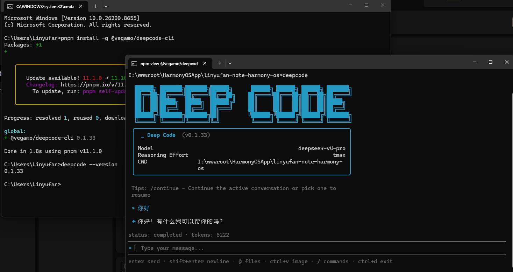Click the 'Update available!' notice text

(53, 78)
